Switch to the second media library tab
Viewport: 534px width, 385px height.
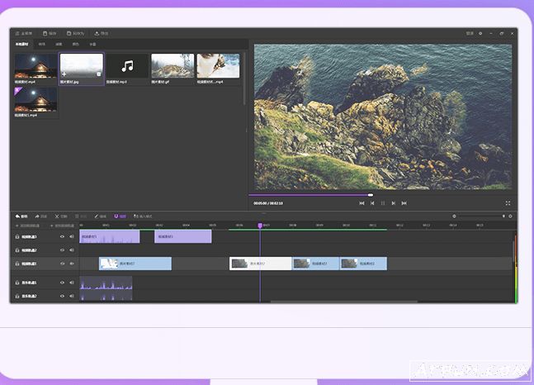point(41,44)
